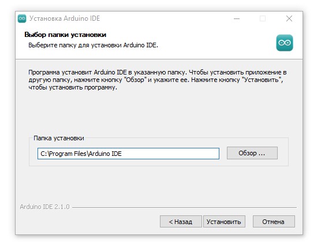The image size is (321, 250).
Task: Click the disabled maximize window button
Action: click(x=263, y=18)
